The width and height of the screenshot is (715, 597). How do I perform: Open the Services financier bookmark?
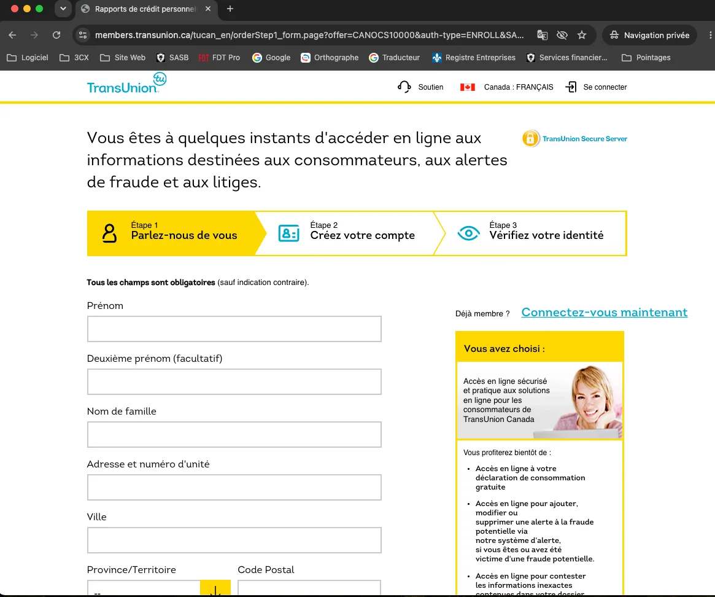tap(567, 58)
